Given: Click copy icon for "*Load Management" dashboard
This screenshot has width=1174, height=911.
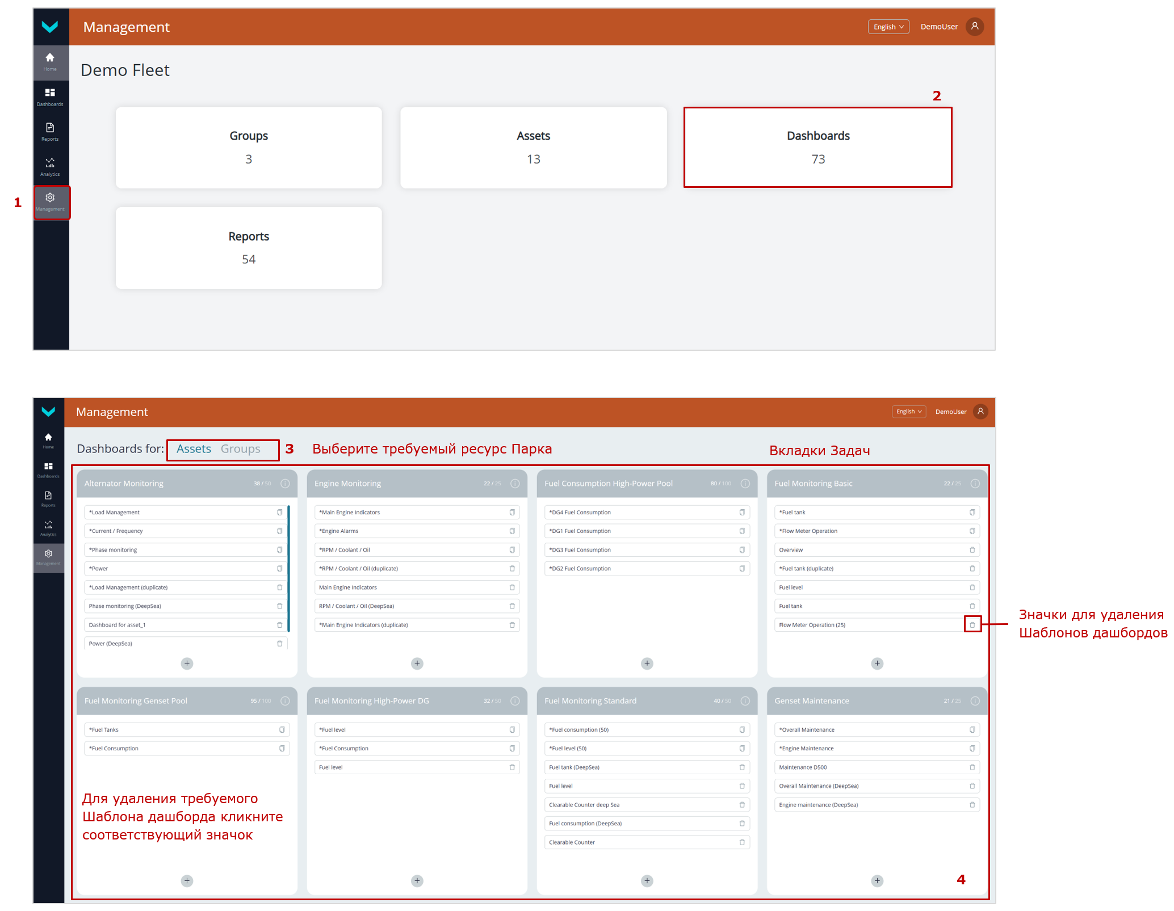Looking at the screenshot, I should [x=279, y=513].
